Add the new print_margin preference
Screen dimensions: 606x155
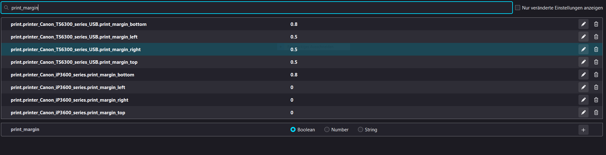(x=583, y=130)
